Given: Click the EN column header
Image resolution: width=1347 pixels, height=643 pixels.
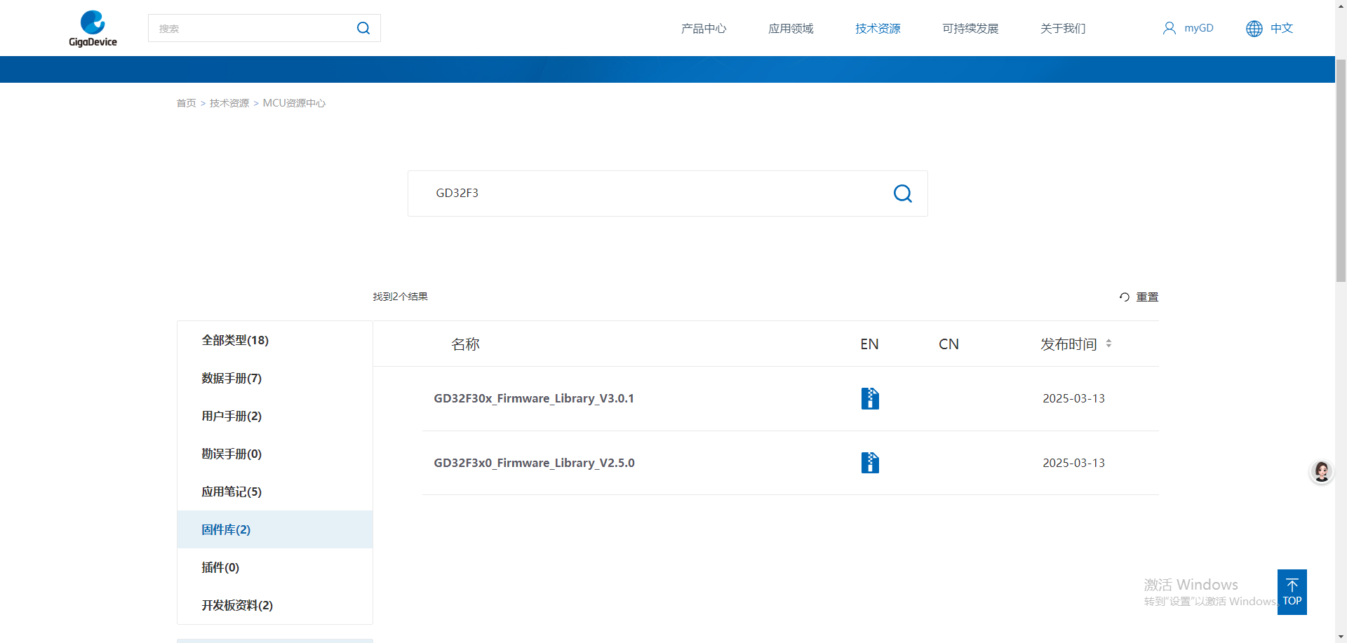Looking at the screenshot, I should [869, 344].
